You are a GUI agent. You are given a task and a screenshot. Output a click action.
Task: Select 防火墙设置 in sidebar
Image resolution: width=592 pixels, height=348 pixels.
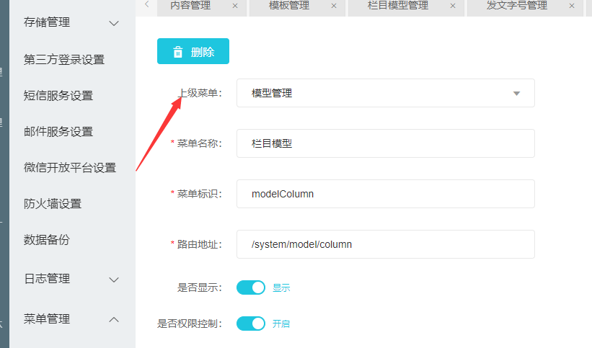pyautogui.click(x=53, y=204)
